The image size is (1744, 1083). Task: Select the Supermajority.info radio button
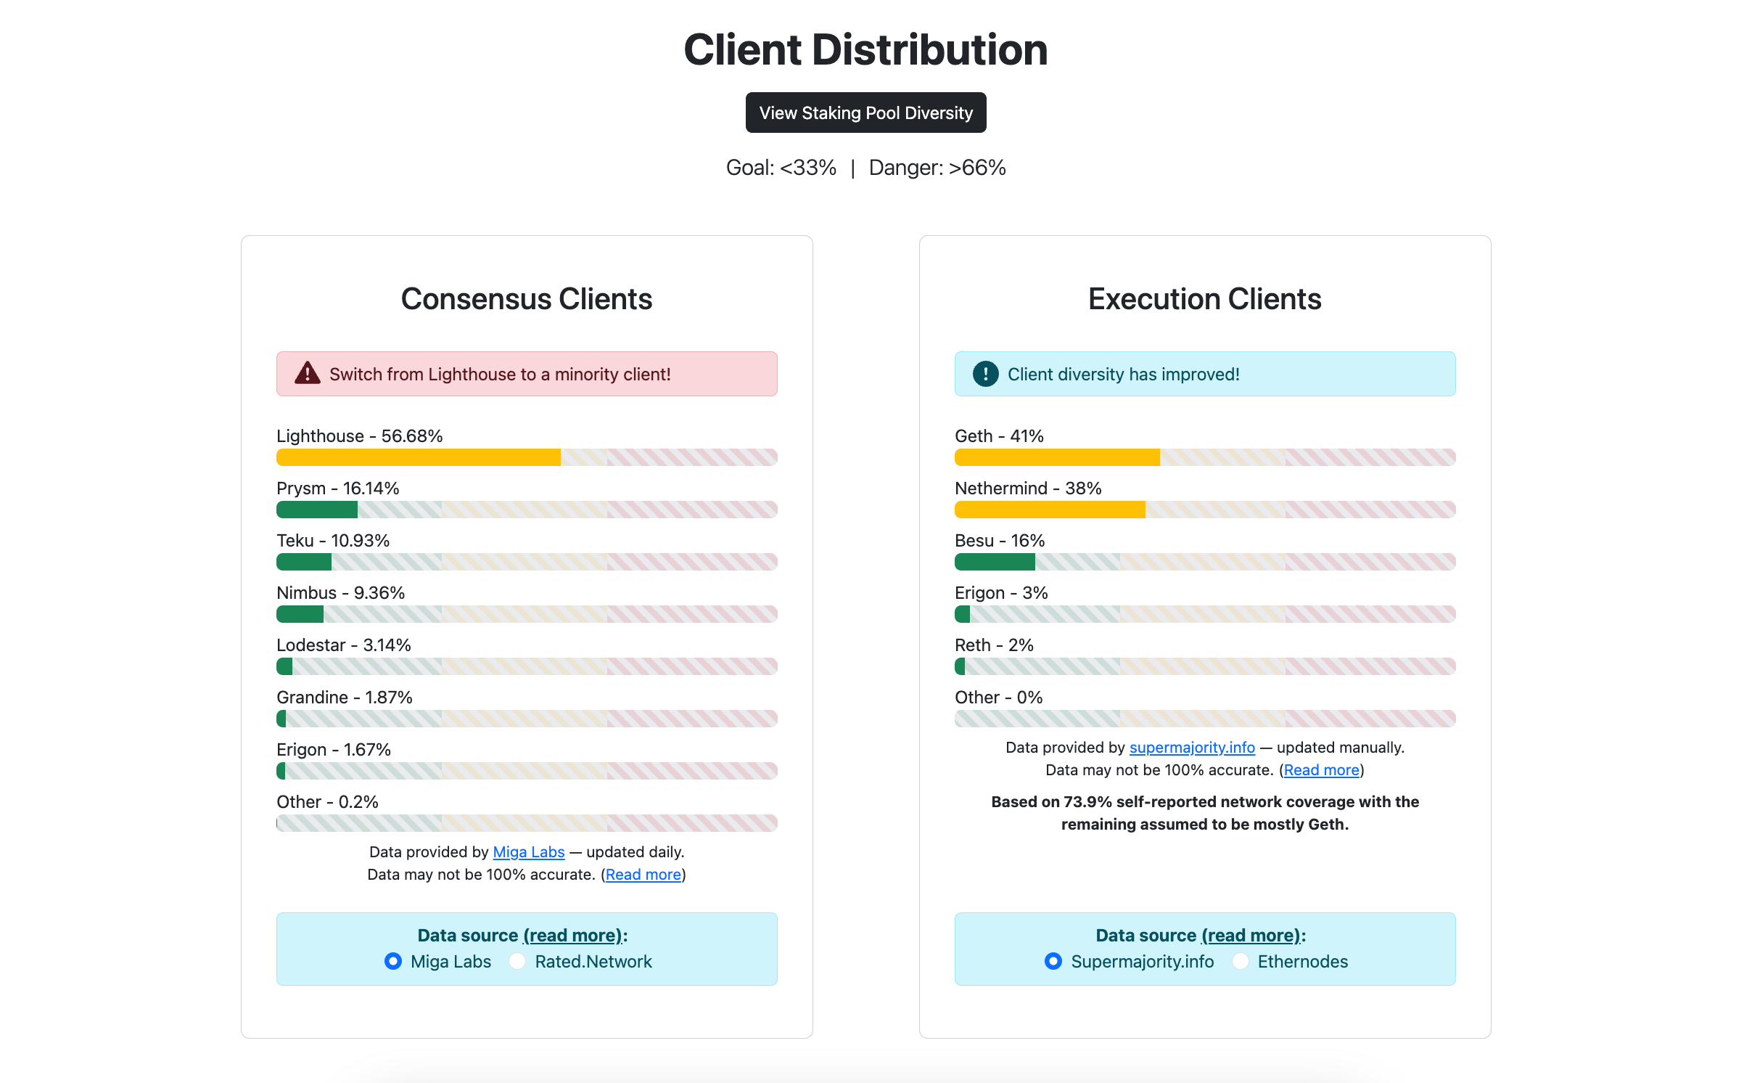tap(1053, 961)
